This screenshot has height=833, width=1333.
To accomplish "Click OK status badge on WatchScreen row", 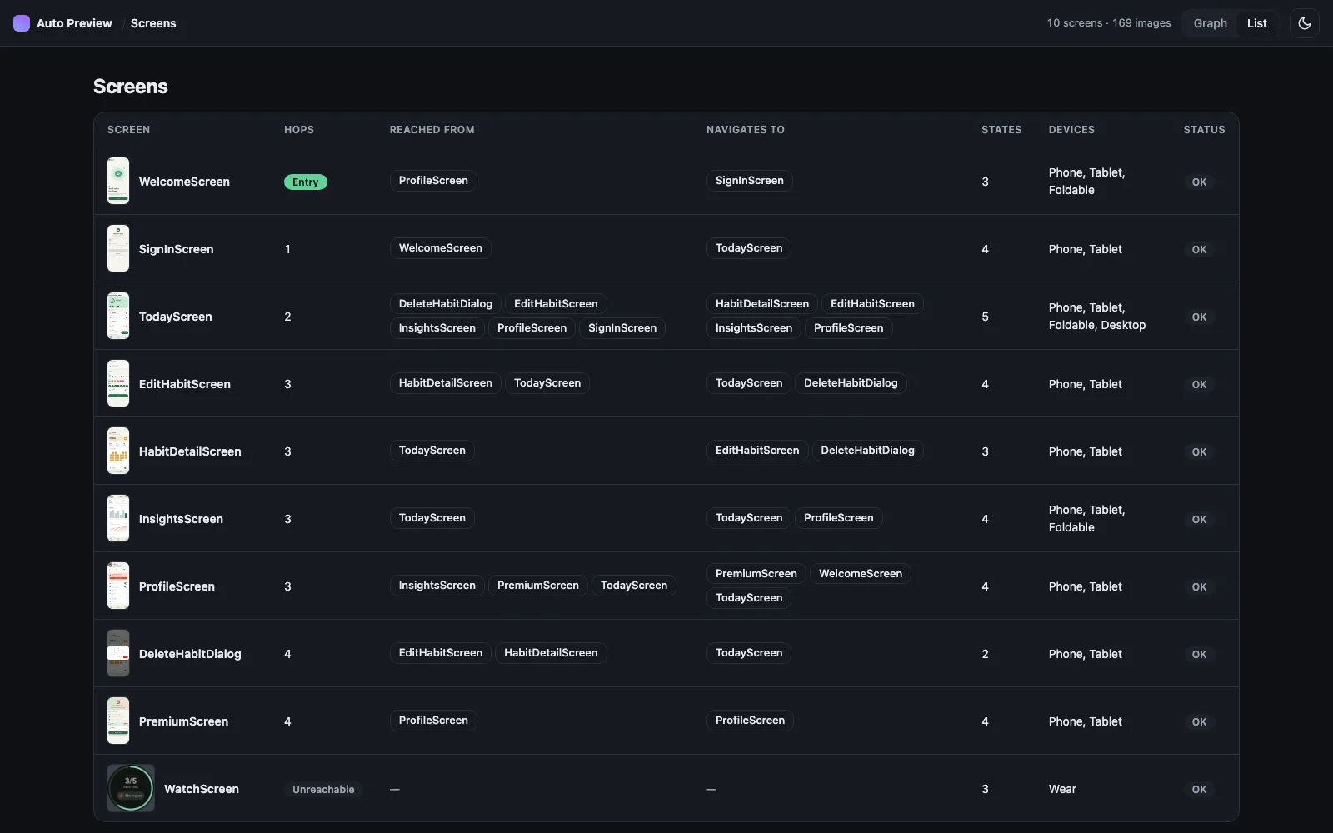I will coord(1199,789).
